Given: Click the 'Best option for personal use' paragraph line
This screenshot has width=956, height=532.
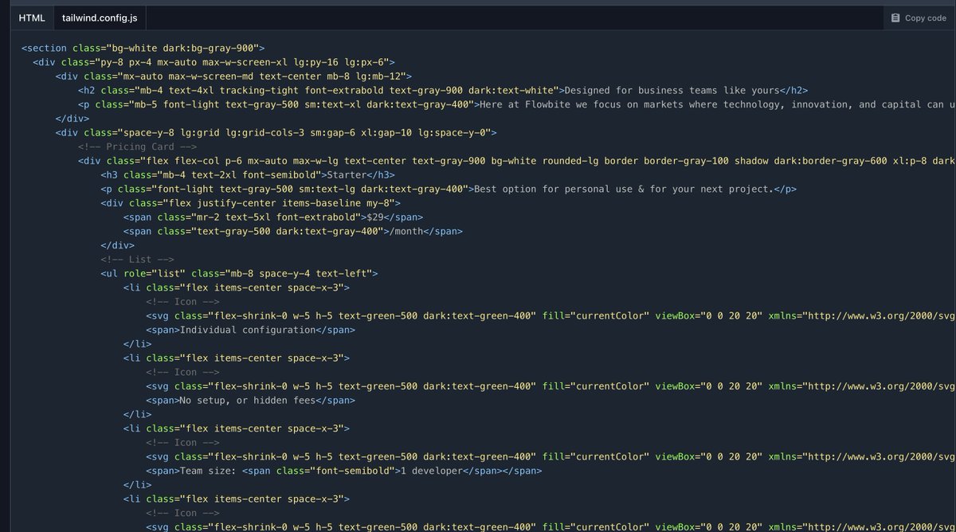Looking at the screenshot, I should (449, 189).
